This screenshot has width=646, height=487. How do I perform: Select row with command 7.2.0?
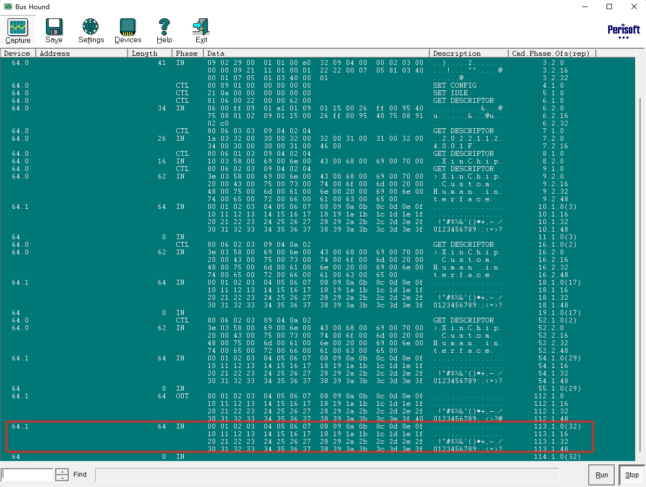click(317, 139)
